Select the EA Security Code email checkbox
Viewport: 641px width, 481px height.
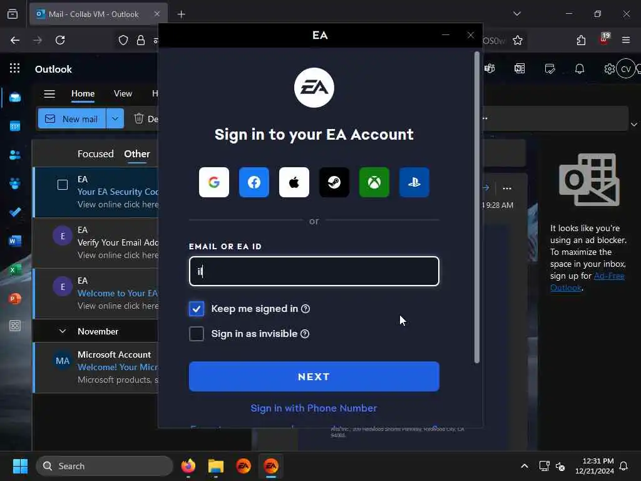(x=63, y=185)
